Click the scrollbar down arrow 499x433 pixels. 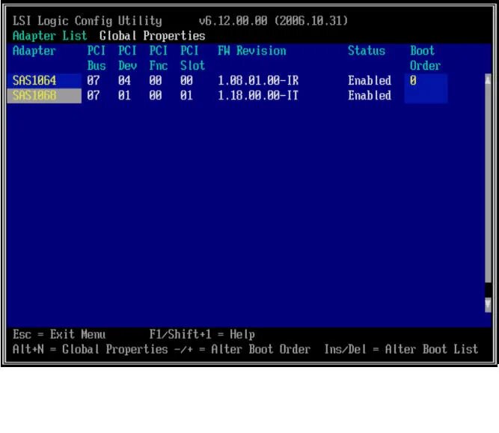tap(488, 304)
